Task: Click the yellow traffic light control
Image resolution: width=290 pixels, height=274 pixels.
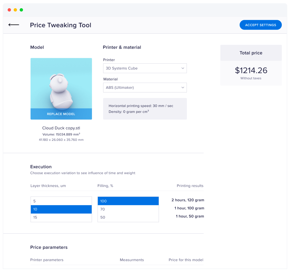Action: point(15,10)
